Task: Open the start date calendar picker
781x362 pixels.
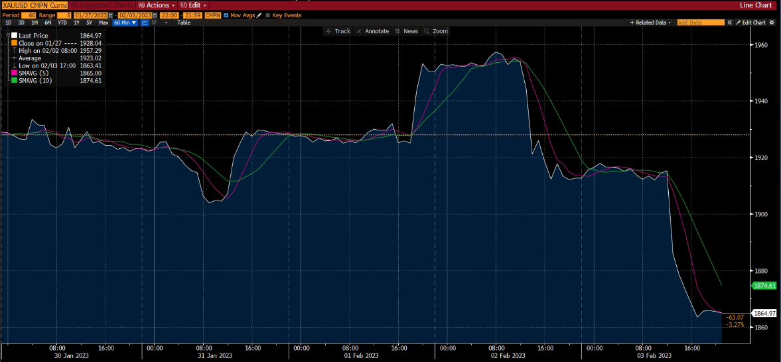Action: 111,15
